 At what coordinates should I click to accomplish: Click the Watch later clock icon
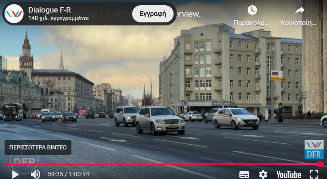tap(252, 10)
